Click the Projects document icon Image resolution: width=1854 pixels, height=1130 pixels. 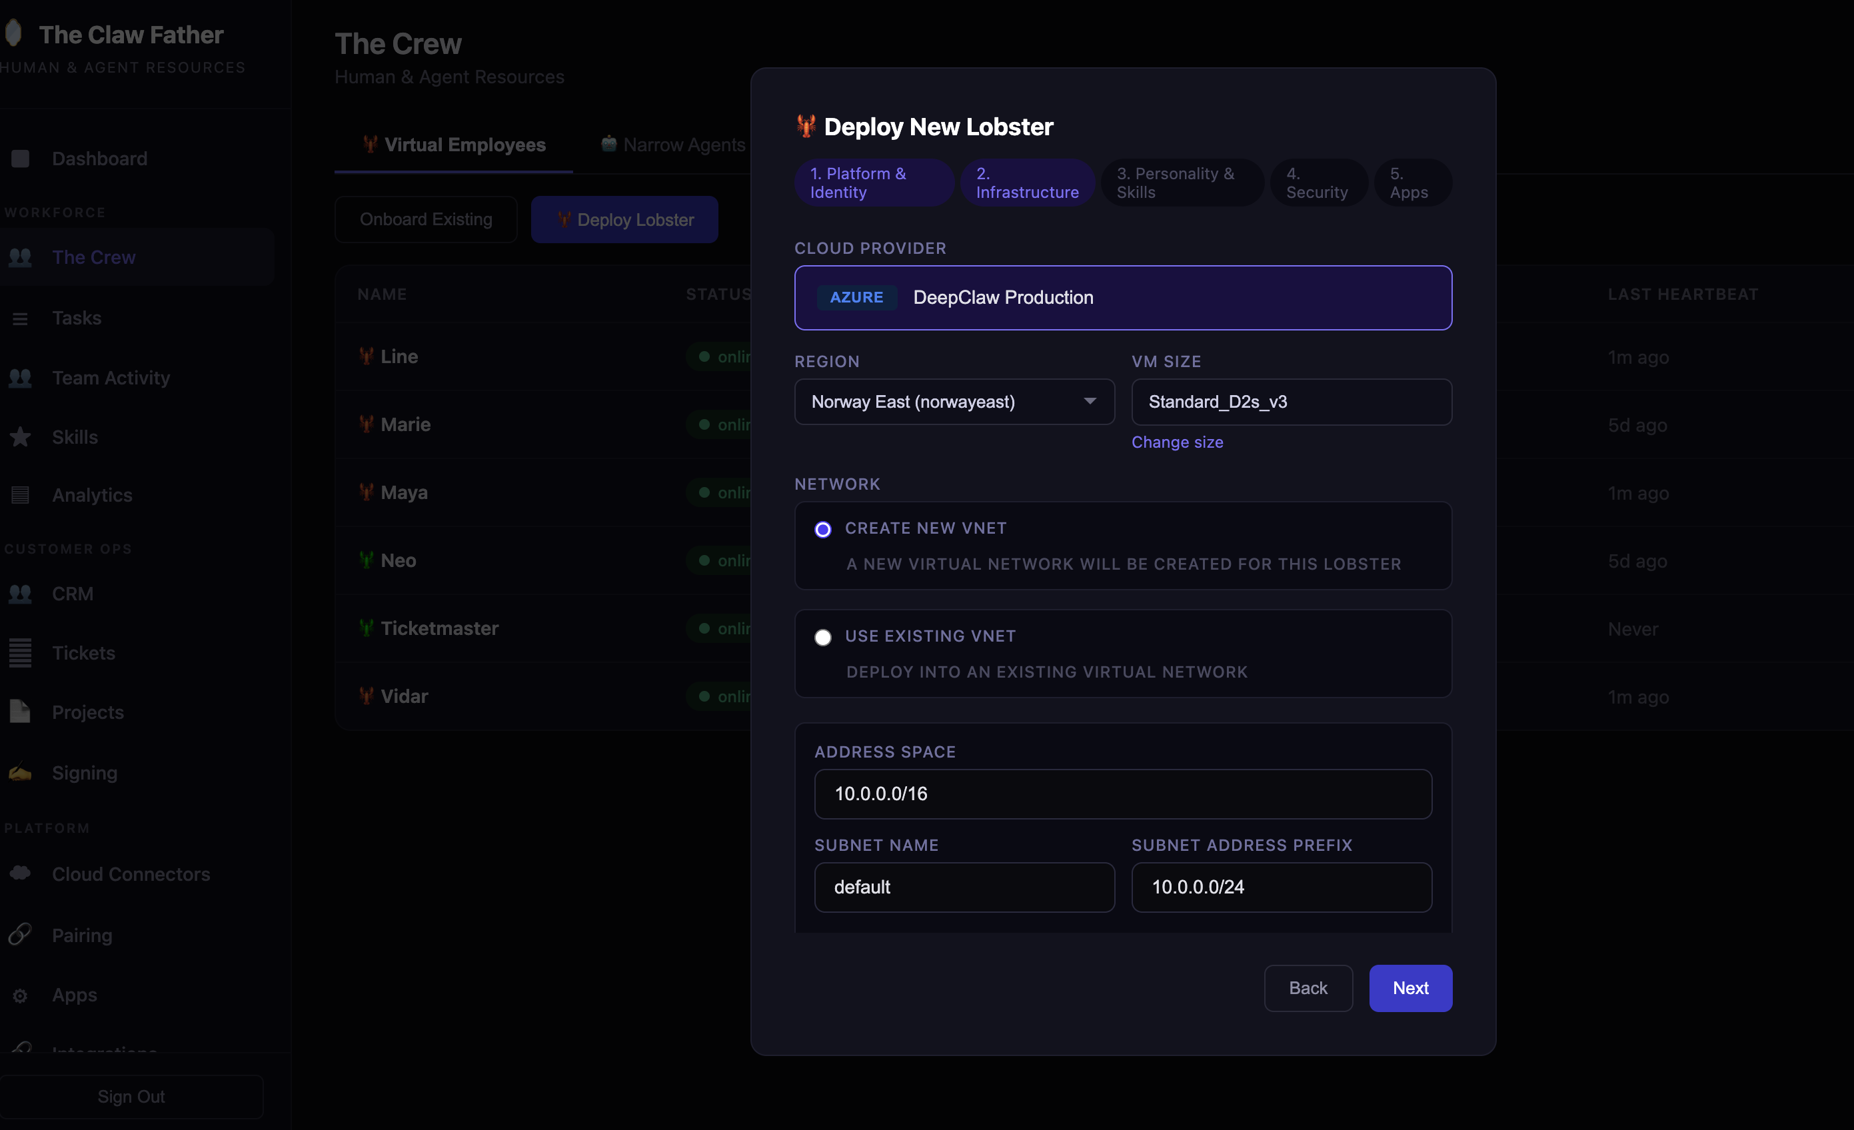click(x=20, y=712)
